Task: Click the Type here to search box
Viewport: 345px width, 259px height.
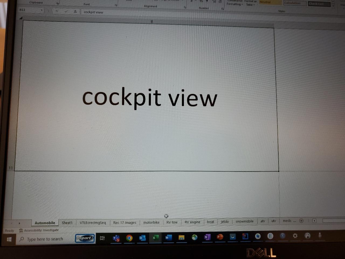Action: (45, 239)
